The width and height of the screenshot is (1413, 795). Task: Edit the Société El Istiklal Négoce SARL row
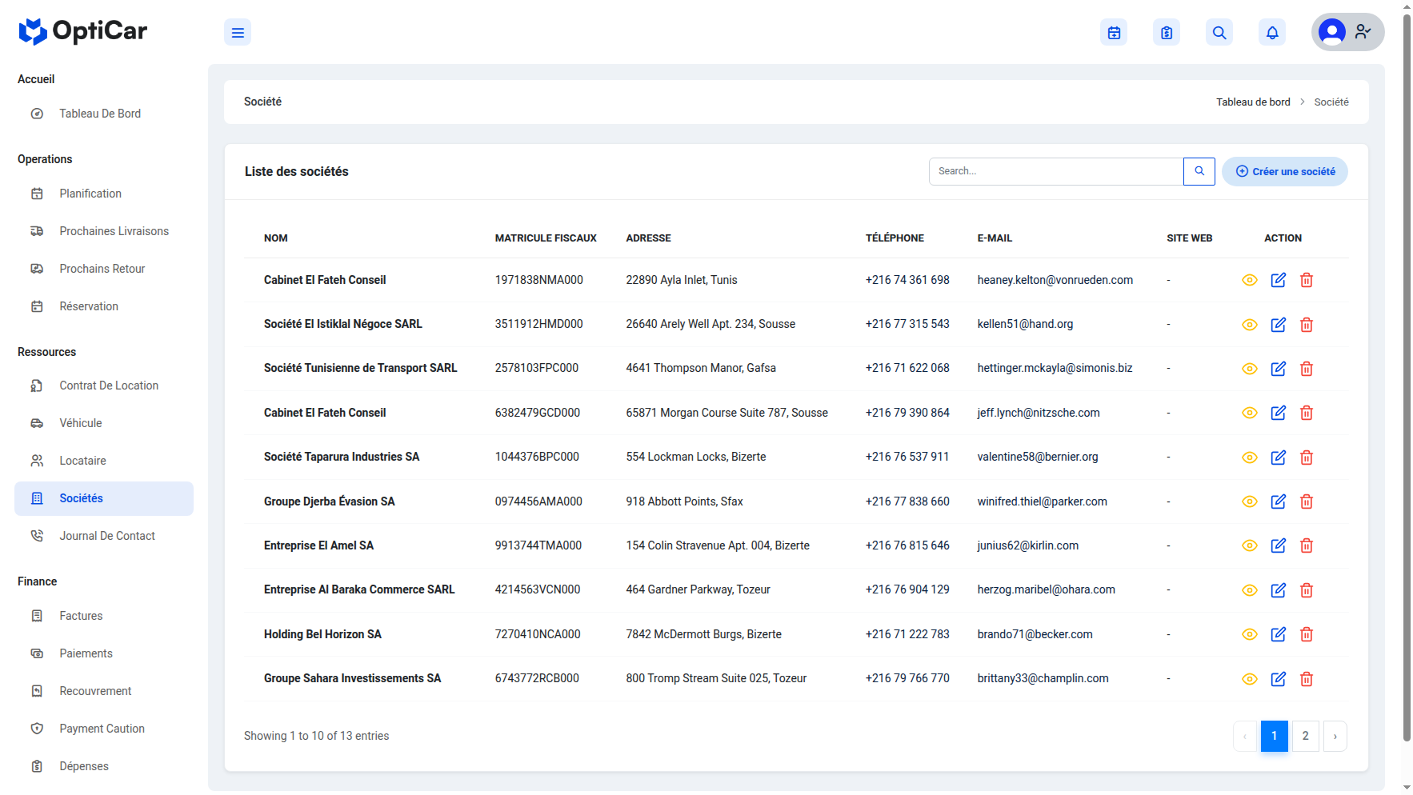[1279, 325]
